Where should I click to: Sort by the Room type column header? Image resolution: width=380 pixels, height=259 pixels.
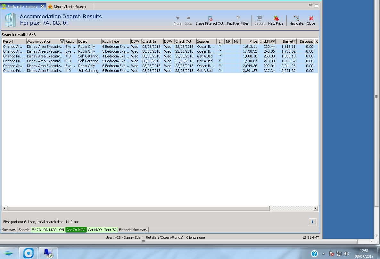point(116,41)
